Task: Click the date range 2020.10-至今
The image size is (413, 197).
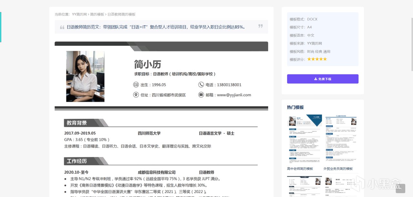Action: pyautogui.click(x=76, y=172)
